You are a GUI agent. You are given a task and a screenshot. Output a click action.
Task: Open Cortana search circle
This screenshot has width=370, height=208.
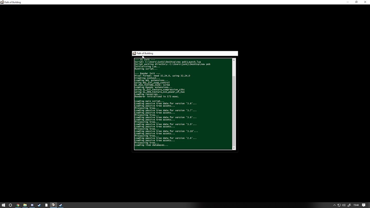(10, 205)
